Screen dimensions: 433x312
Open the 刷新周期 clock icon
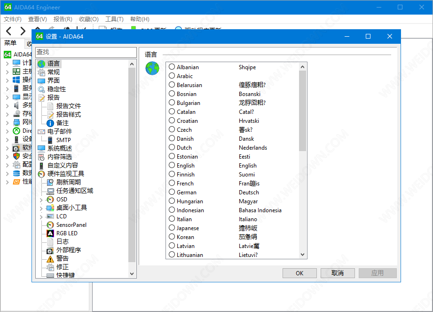click(50, 183)
